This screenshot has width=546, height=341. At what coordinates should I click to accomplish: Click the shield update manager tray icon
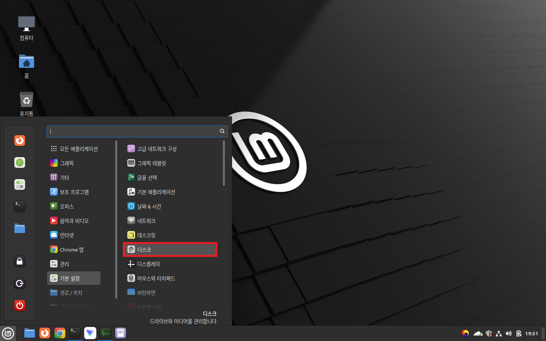click(x=489, y=333)
